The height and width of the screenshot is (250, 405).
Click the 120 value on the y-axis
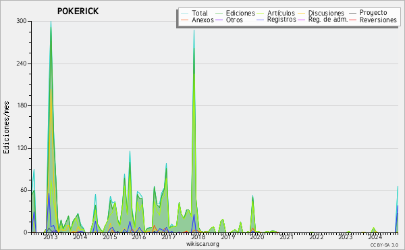(x=22, y=148)
